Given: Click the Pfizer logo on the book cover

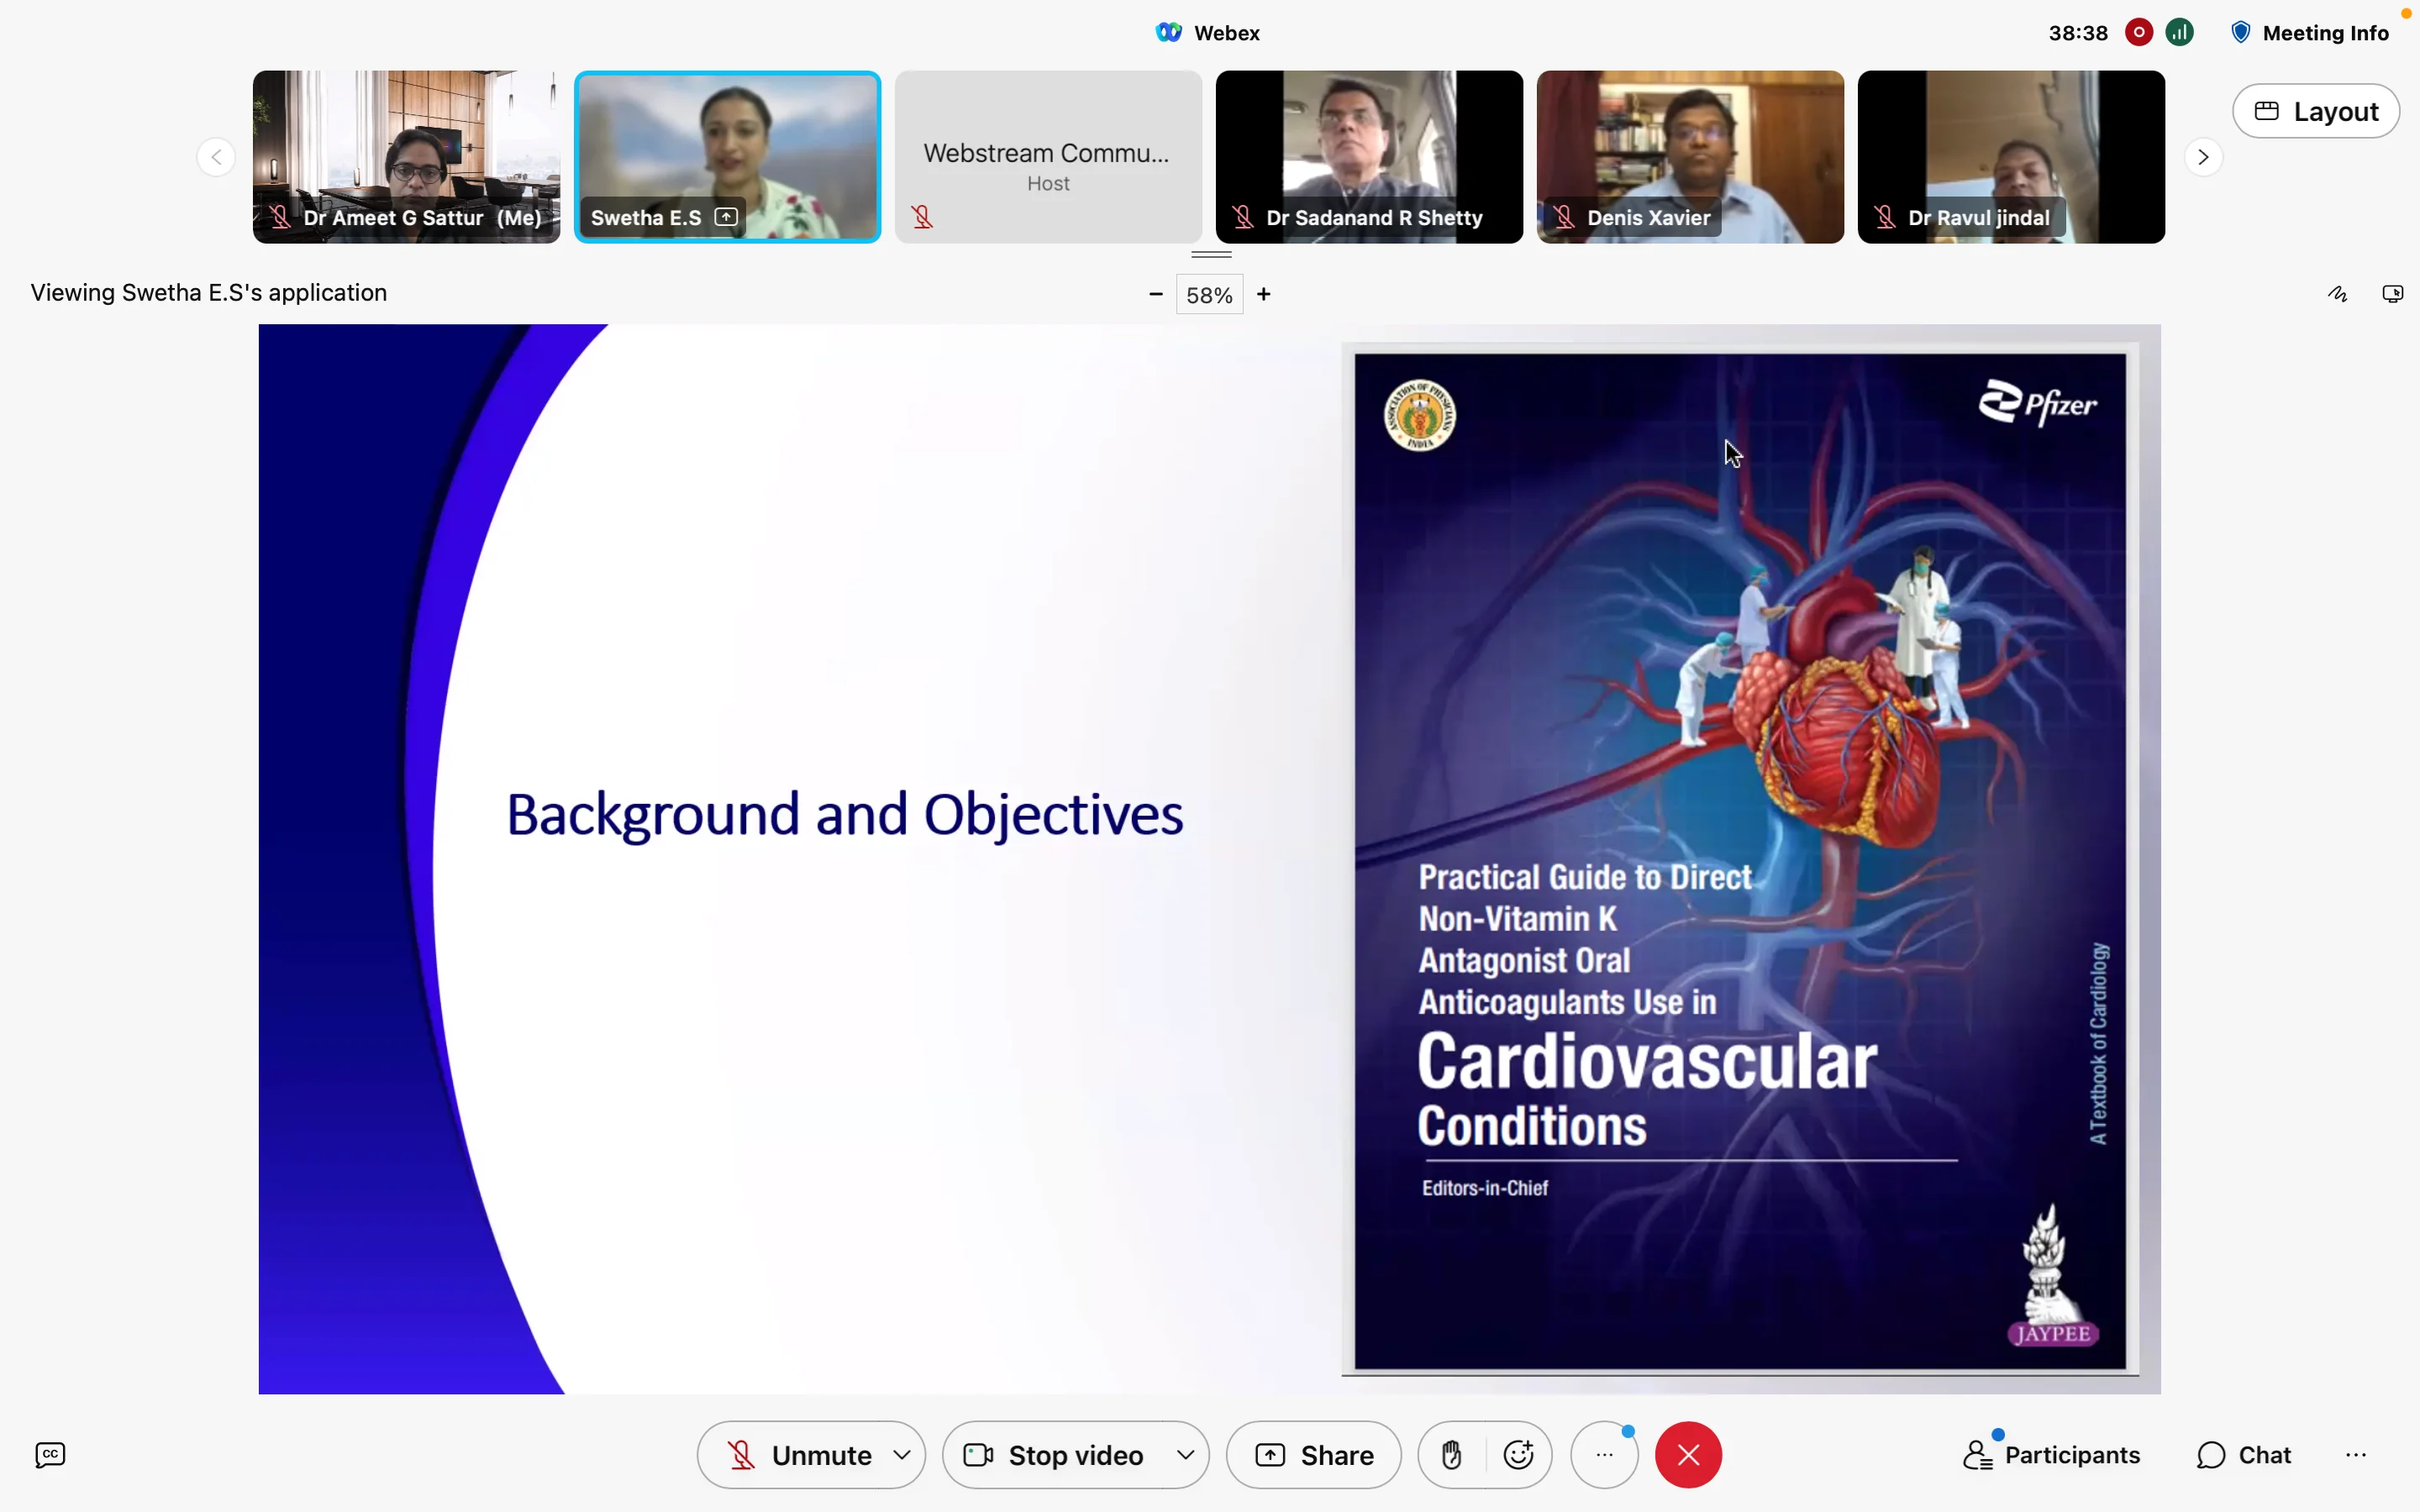Looking at the screenshot, I should [x=2037, y=403].
